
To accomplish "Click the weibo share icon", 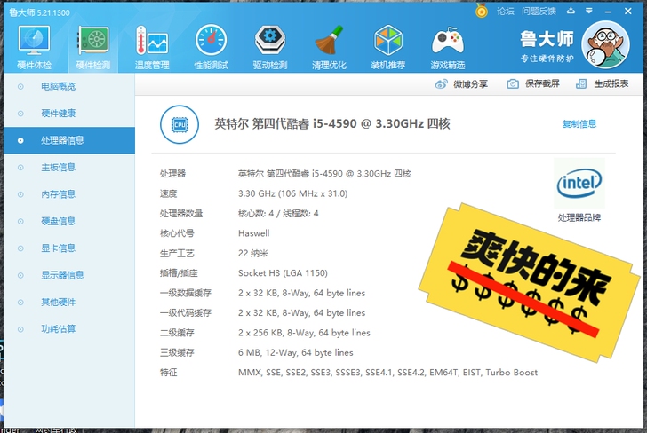I will [x=441, y=84].
